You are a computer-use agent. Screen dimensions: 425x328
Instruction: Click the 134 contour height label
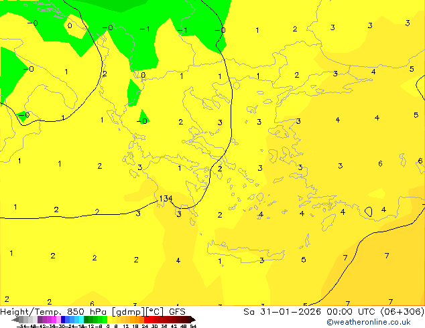(x=166, y=199)
